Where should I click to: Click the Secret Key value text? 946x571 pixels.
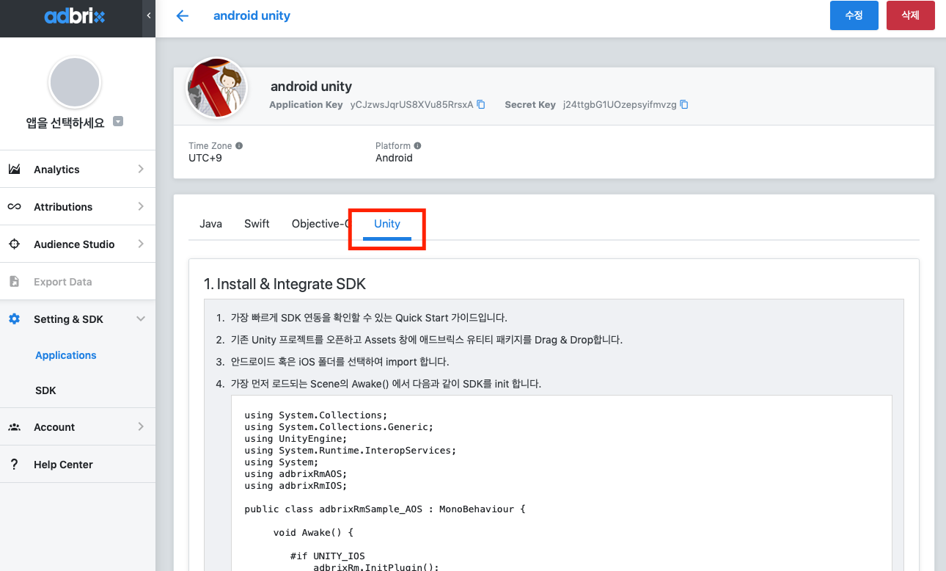click(620, 105)
